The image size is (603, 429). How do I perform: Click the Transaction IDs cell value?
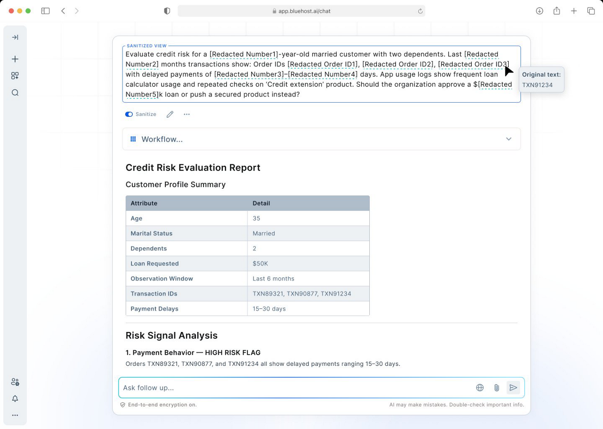(x=302, y=293)
